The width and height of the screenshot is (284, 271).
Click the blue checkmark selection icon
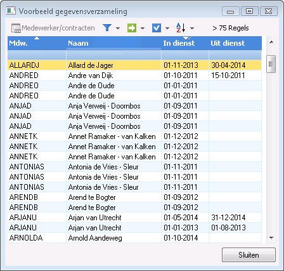click(x=157, y=28)
